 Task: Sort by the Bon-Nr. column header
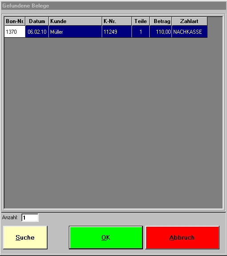(15, 21)
